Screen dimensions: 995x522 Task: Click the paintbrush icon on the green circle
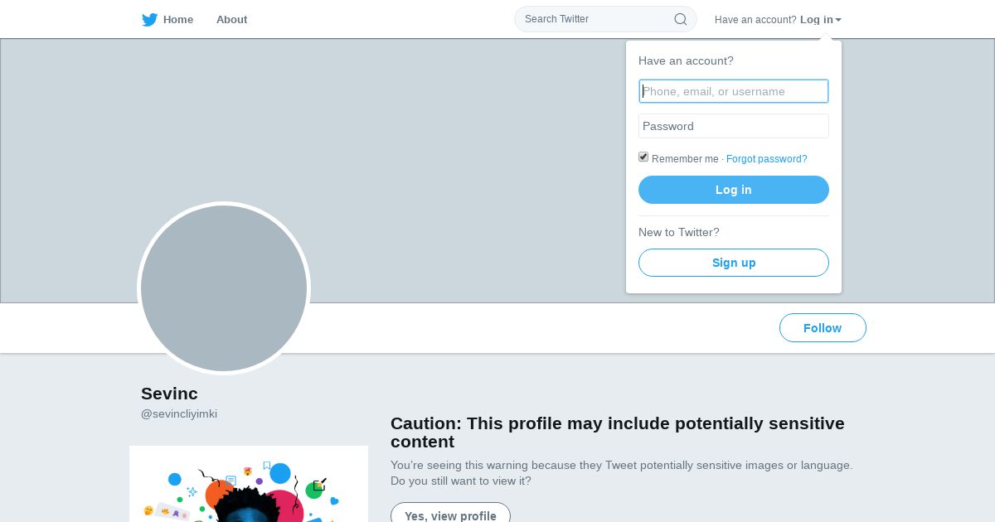[319, 485]
